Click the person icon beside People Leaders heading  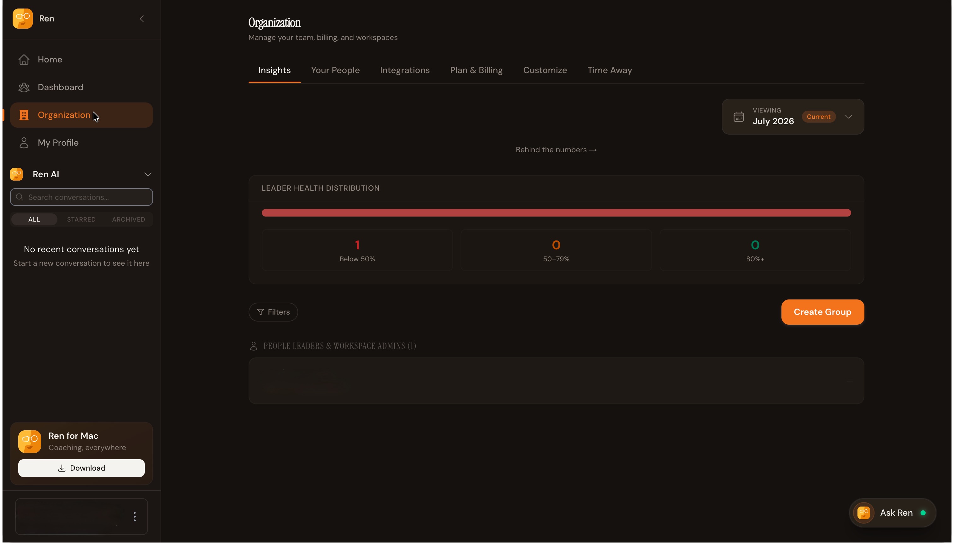(x=254, y=346)
